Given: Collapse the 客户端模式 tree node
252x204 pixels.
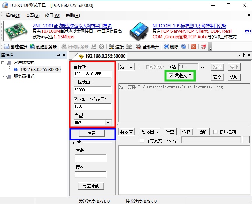Looking at the screenshot, I should 3,63.
